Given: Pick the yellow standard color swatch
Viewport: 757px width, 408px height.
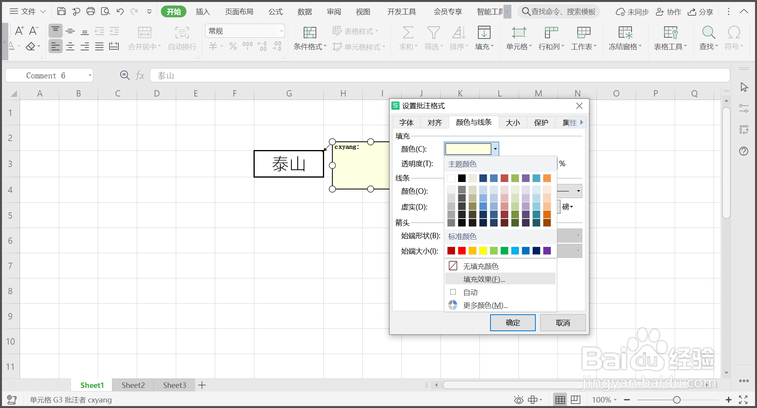Looking at the screenshot, I should coord(483,250).
